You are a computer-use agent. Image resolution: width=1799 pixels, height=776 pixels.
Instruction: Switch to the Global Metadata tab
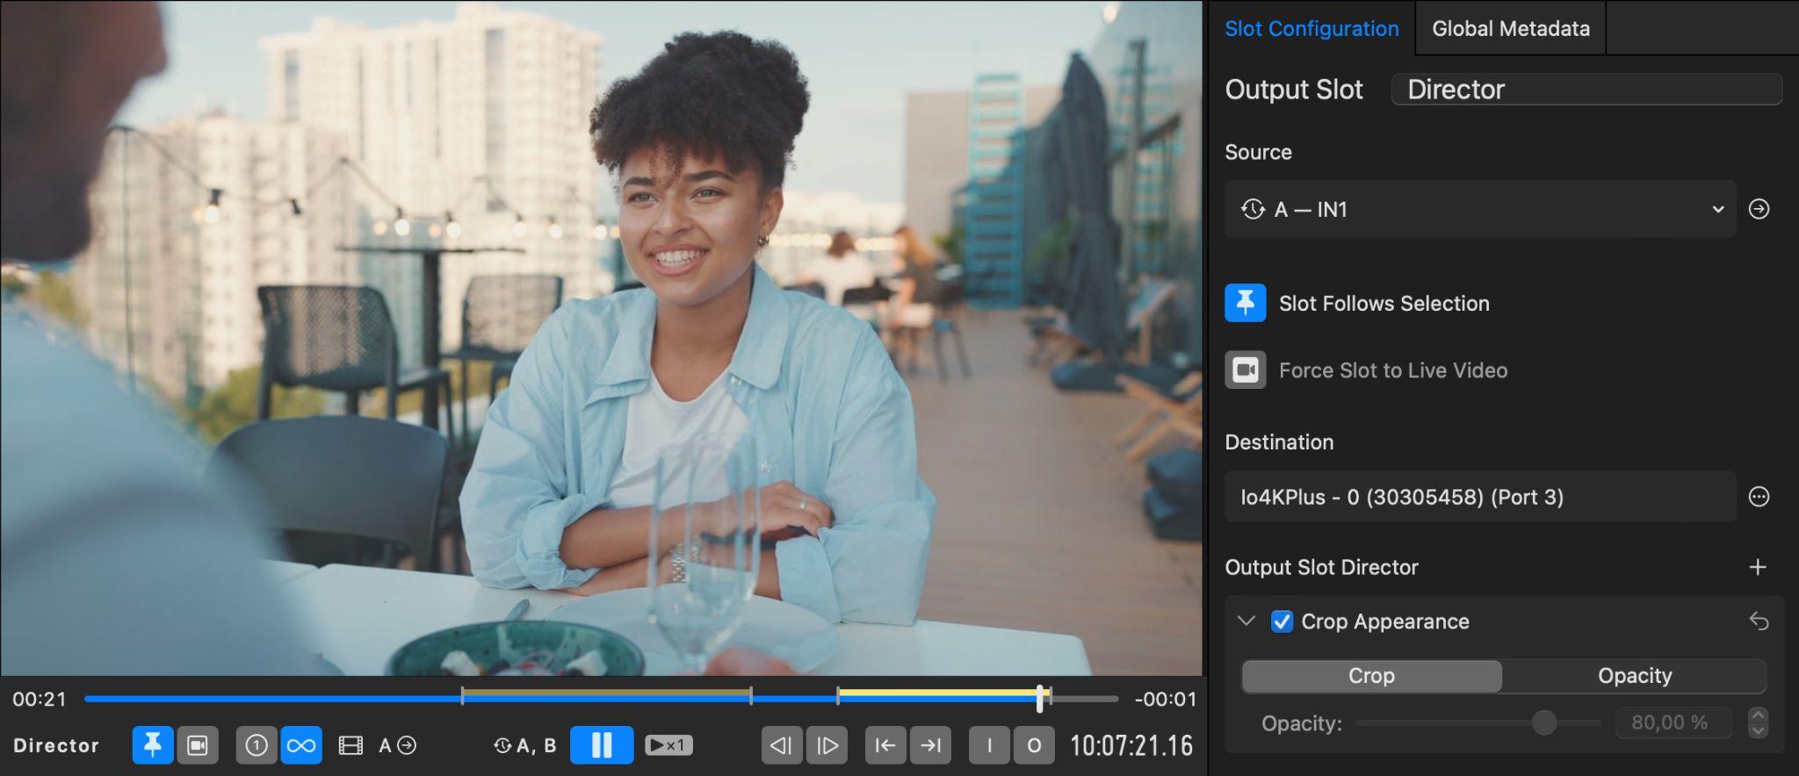click(1510, 28)
